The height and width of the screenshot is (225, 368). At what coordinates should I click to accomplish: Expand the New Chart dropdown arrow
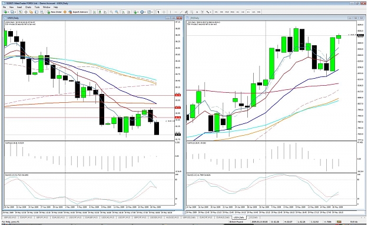(x=8, y=12)
